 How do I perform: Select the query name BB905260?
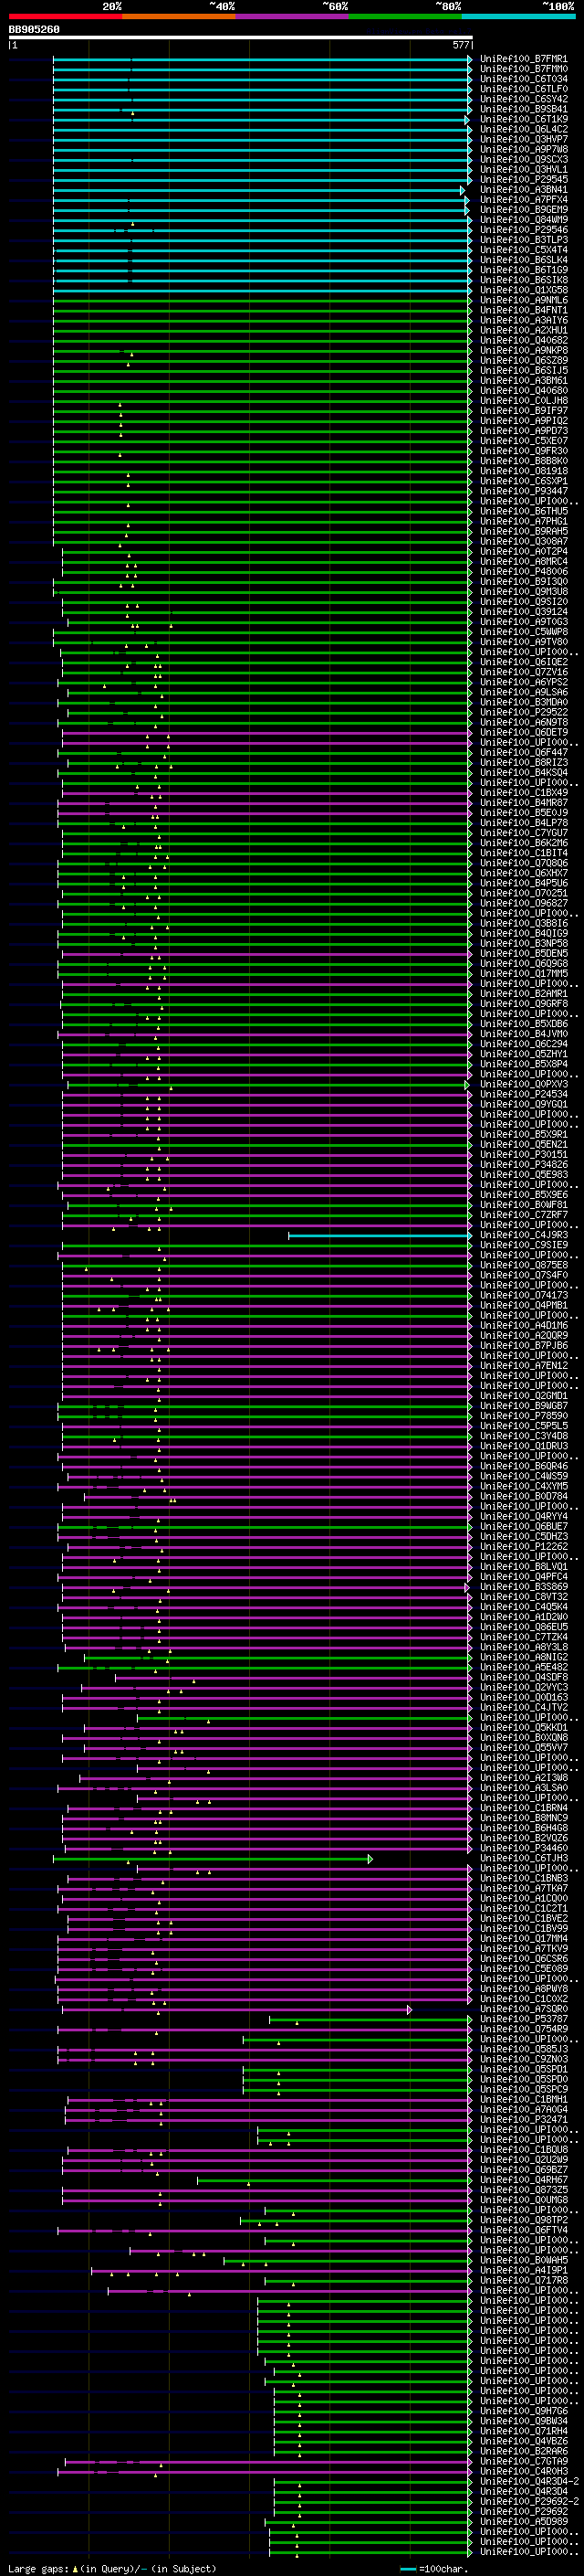pos(34,30)
